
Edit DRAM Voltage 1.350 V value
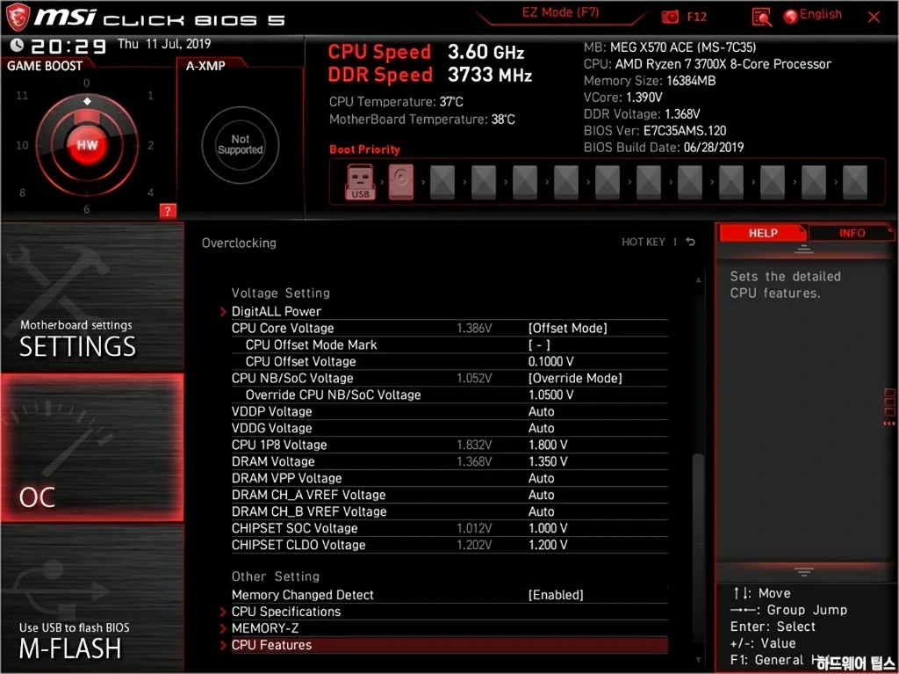pyautogui.click(x=548, y=461)
